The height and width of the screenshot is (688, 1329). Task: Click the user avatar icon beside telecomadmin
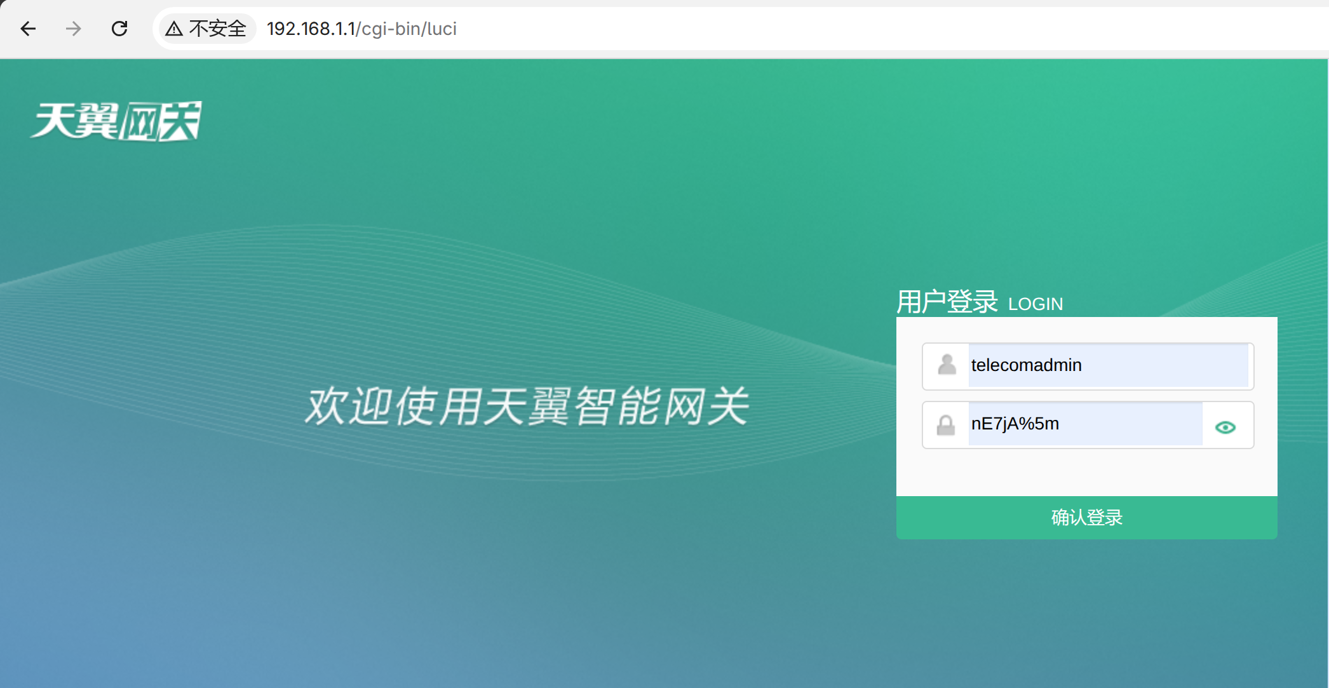click(947, 365)
